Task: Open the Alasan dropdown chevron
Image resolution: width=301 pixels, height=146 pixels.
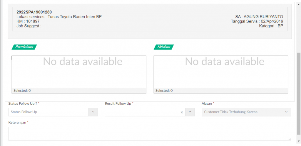Action: [x=286, y=112]
